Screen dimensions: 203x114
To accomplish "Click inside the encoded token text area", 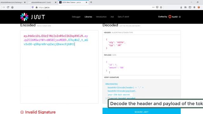I will pos(59,67).
